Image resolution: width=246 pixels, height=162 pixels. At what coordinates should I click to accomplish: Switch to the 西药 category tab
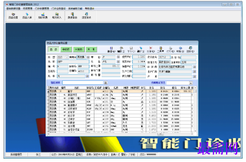click(x=53, y=50)
